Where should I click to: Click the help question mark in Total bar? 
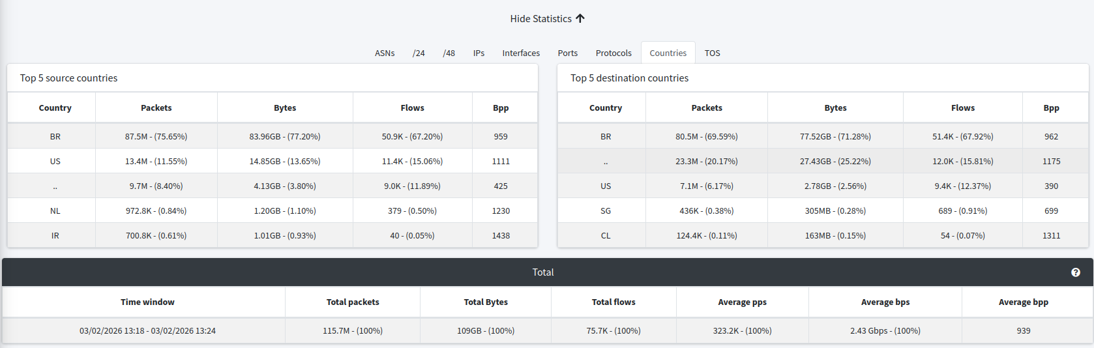point(1076,272)
